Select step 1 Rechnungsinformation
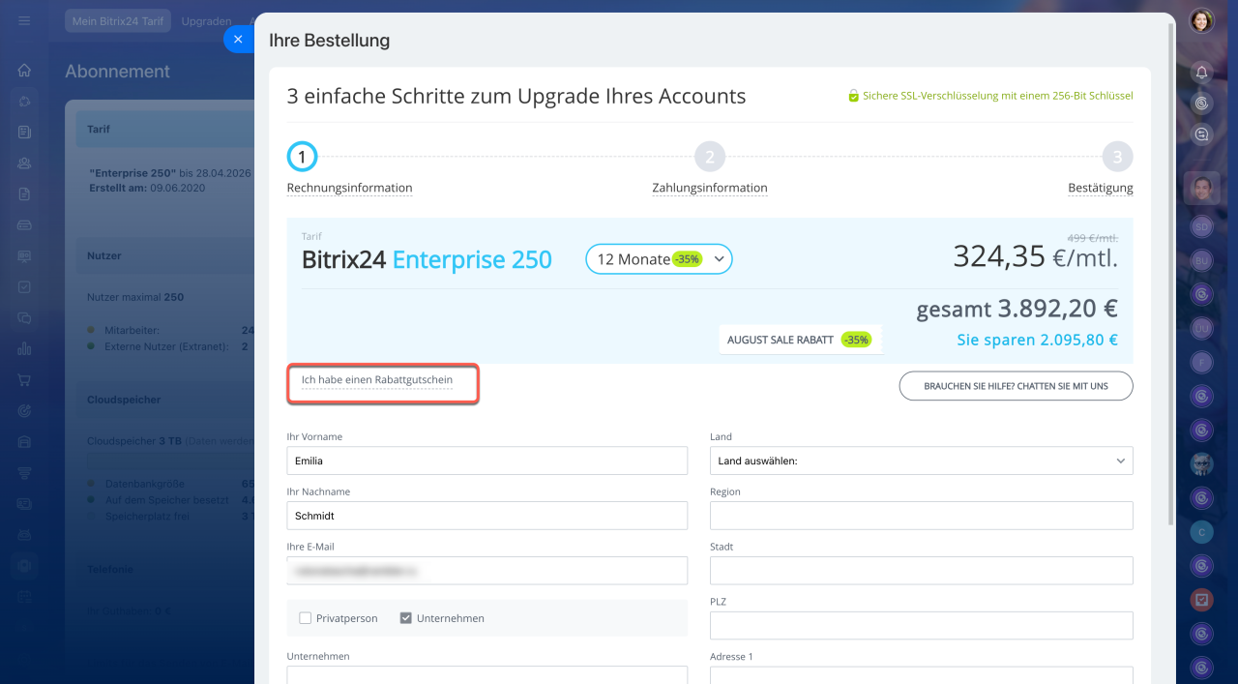The width and height of the screenshot is (1238, 684). coord(349,169)
